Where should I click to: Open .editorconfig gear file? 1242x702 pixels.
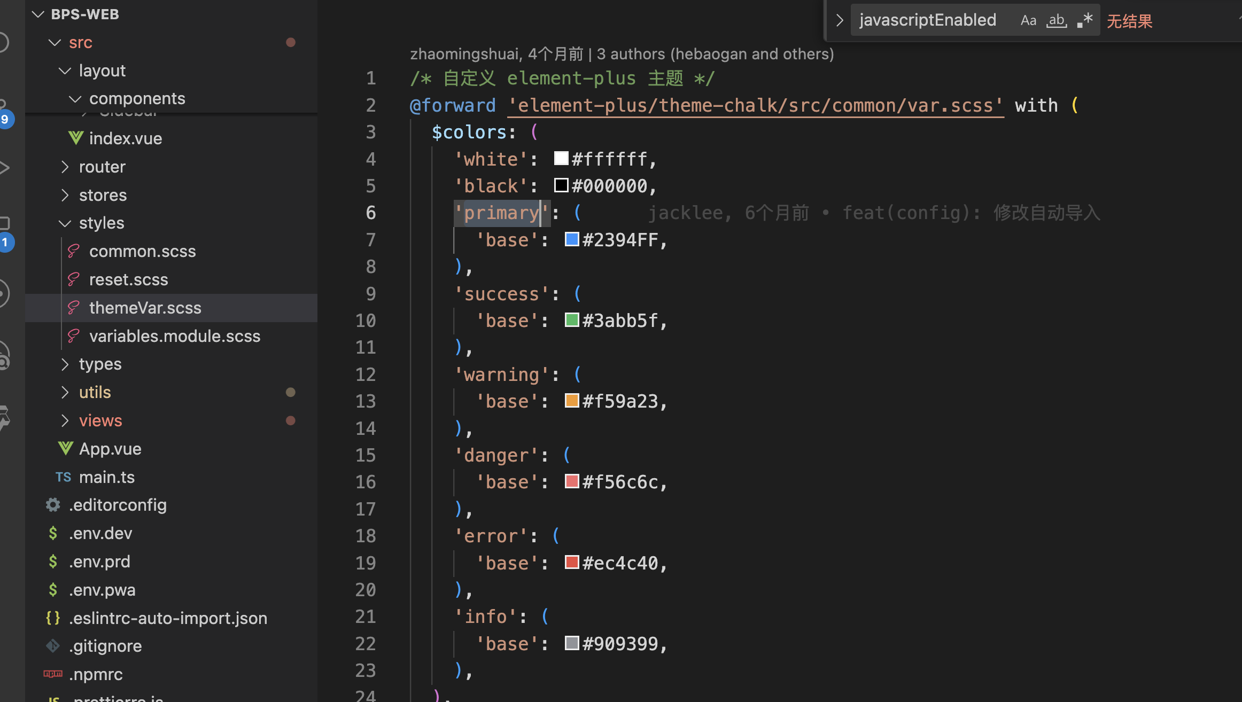pyautogui.click(x=117, y=505)
